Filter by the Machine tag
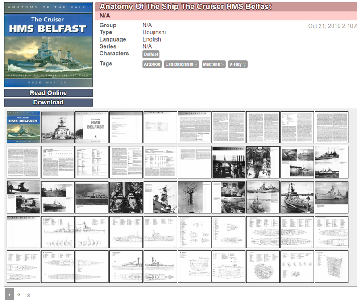 (214, 64)
